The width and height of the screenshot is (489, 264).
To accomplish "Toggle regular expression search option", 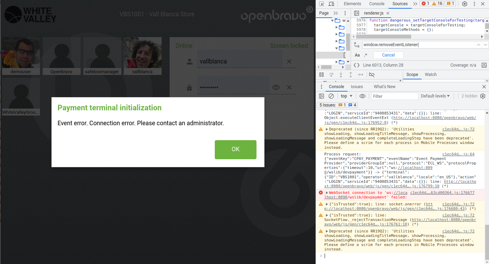I will (x=365, y=55).
